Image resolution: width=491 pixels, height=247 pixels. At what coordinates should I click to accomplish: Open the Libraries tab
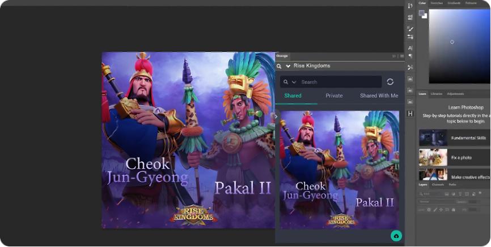pos(436,94)
